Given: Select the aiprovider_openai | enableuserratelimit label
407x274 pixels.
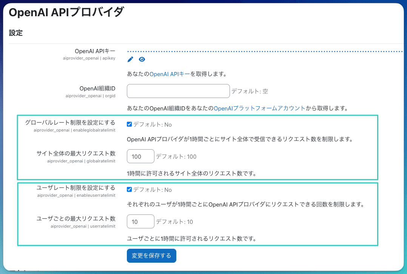Looking at the screenshot, I should tap(76, 195).
